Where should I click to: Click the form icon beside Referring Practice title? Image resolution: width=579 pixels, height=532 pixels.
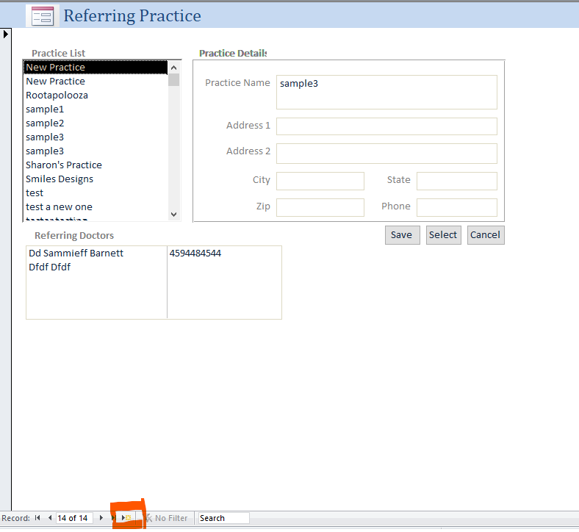43,15
